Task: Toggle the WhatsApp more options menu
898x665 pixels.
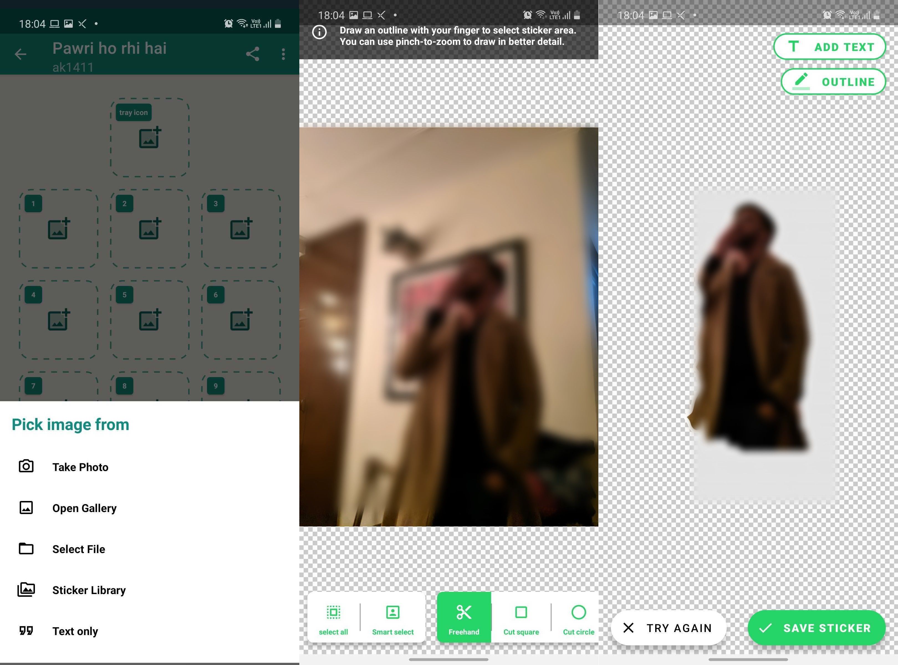Action: tap(282, 55)
